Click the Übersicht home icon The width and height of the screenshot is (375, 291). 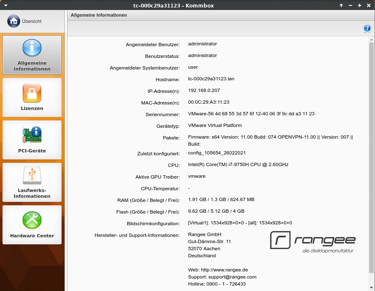[14, 21]
